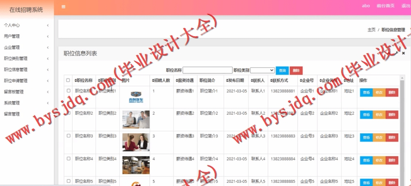This screenshot has height=186, width=411.
Task: Open 个人中心 in the sidebar
Action: [12, 25]
